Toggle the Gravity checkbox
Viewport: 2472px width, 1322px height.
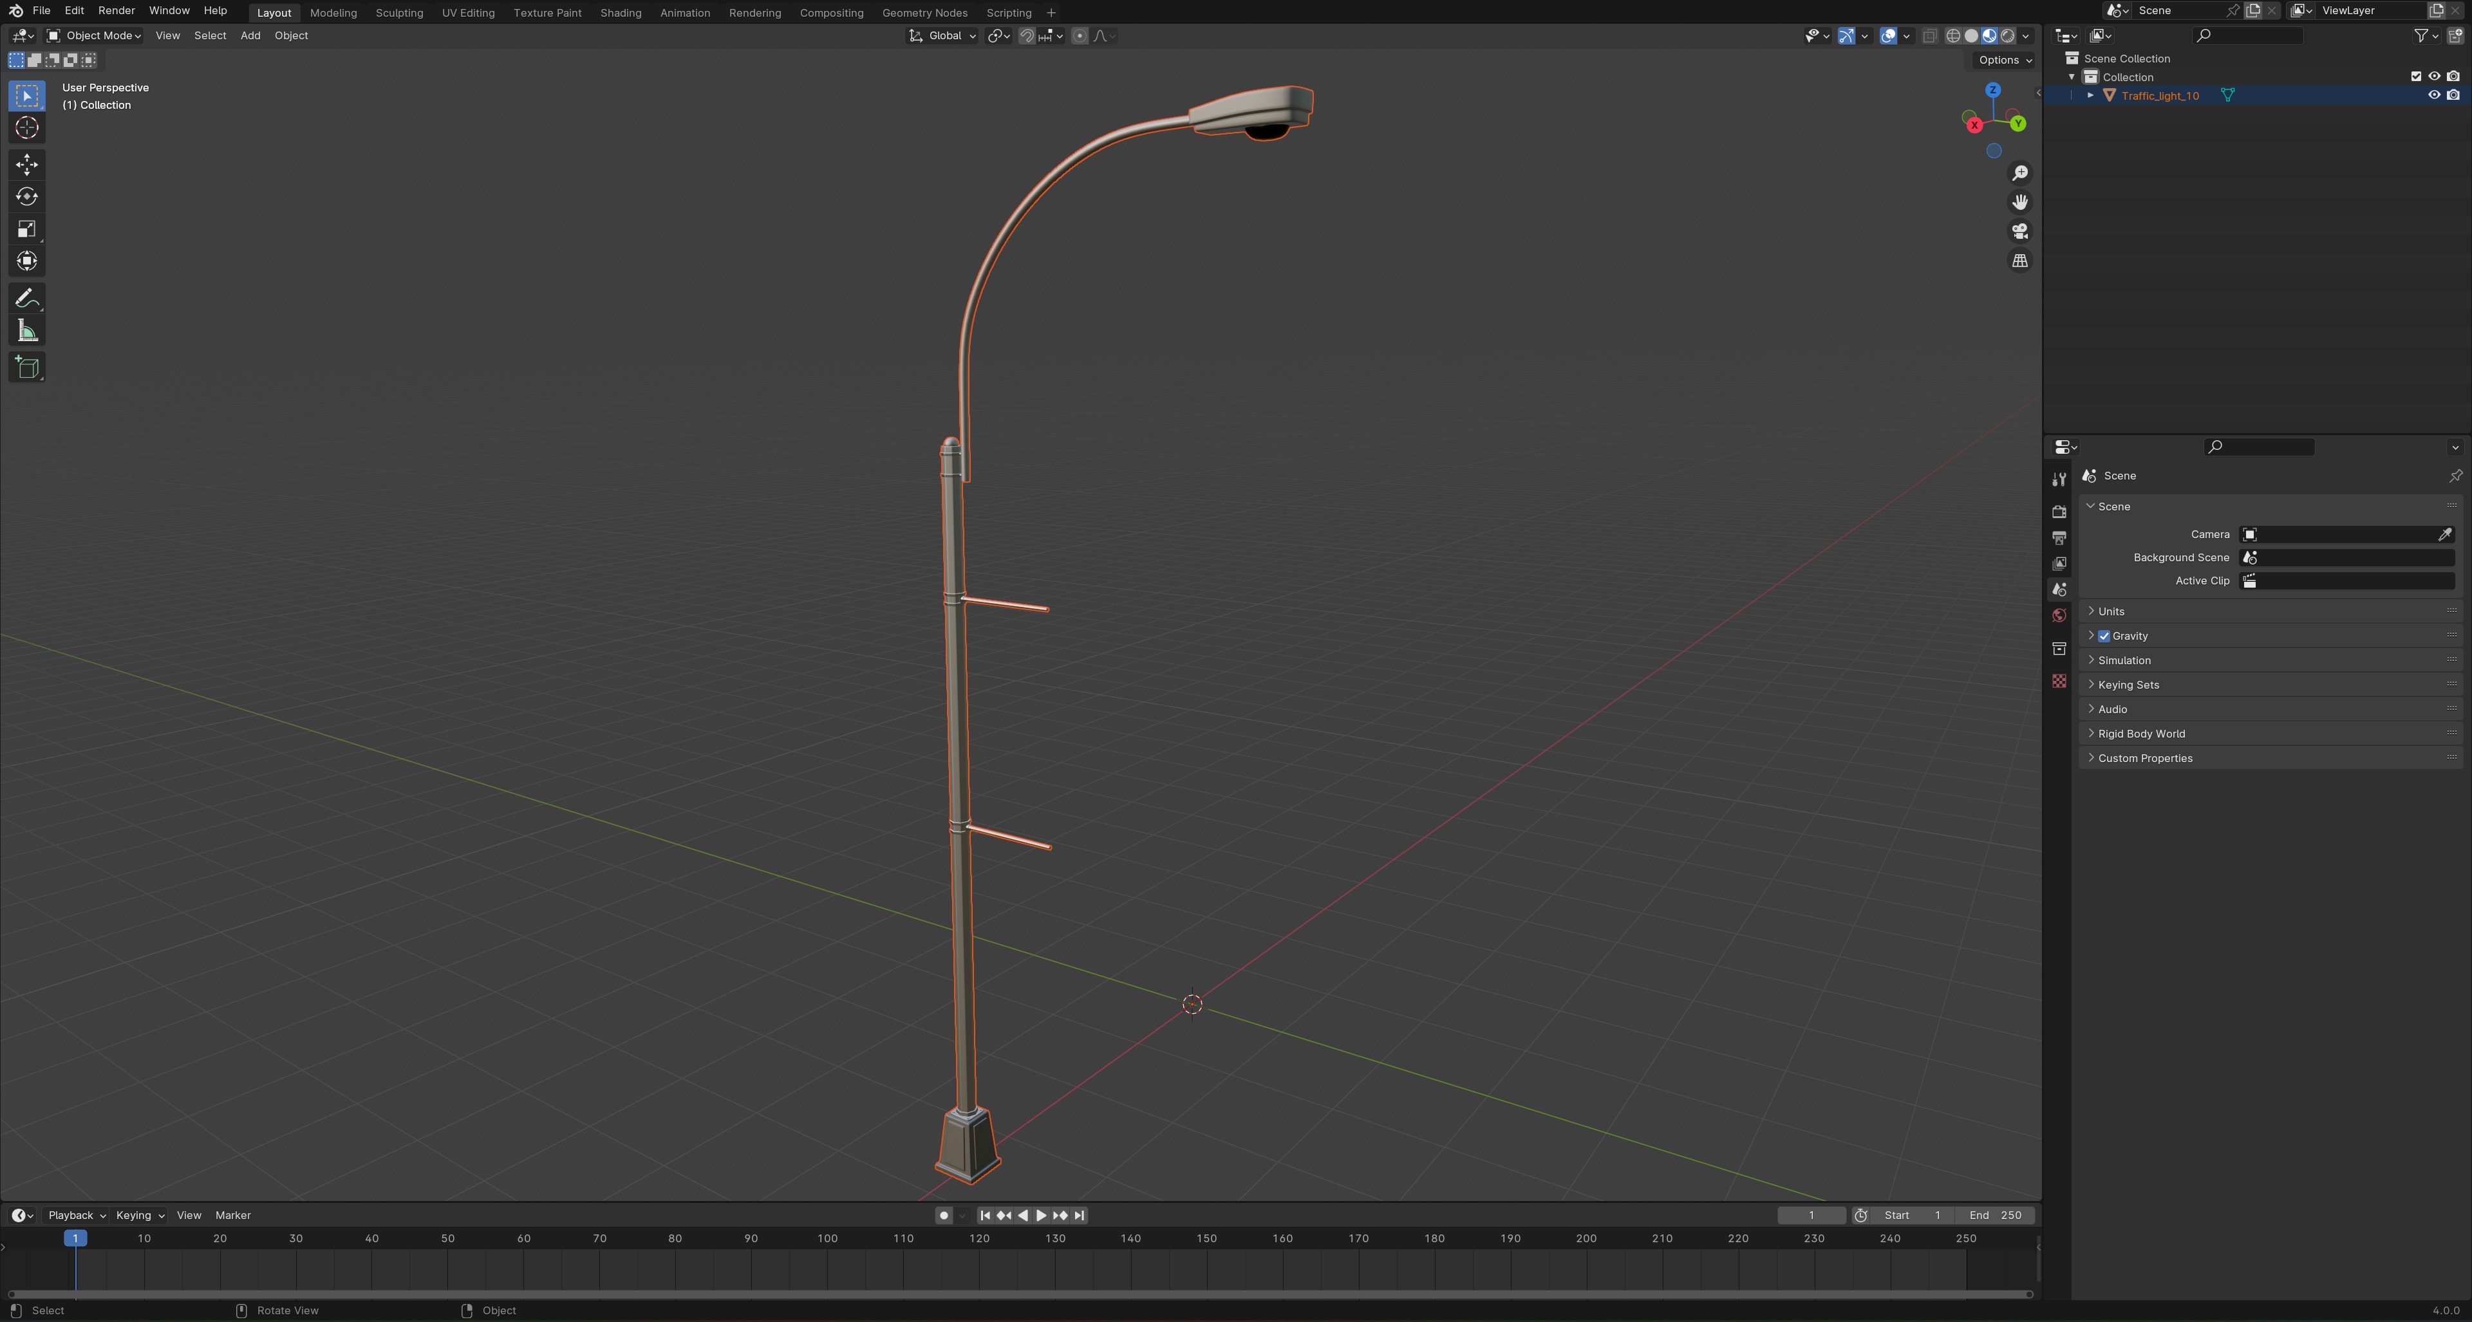pos(2104,636)
